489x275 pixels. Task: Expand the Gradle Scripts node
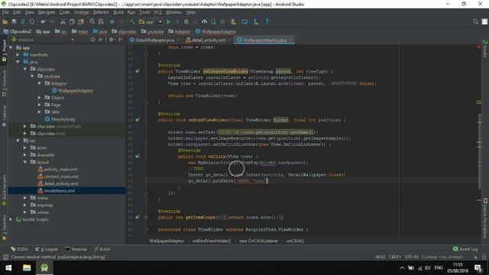[11, 219]
